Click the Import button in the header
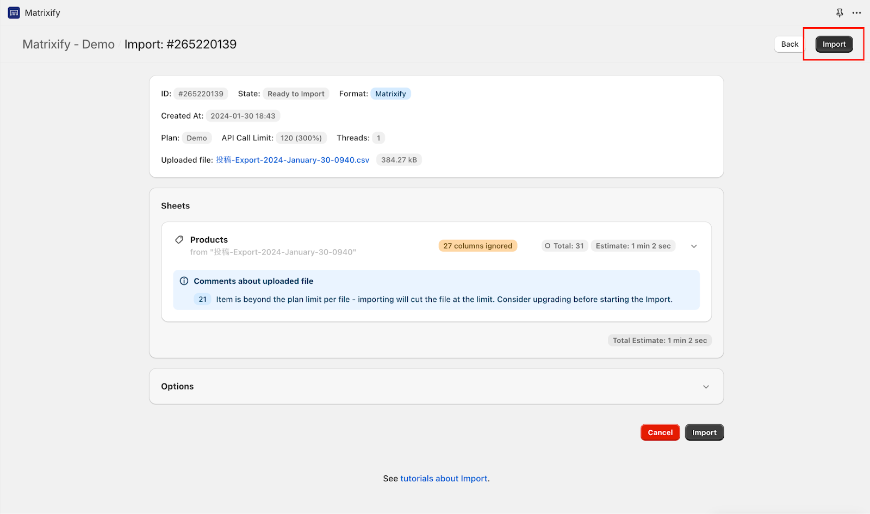 click(834, 44)
